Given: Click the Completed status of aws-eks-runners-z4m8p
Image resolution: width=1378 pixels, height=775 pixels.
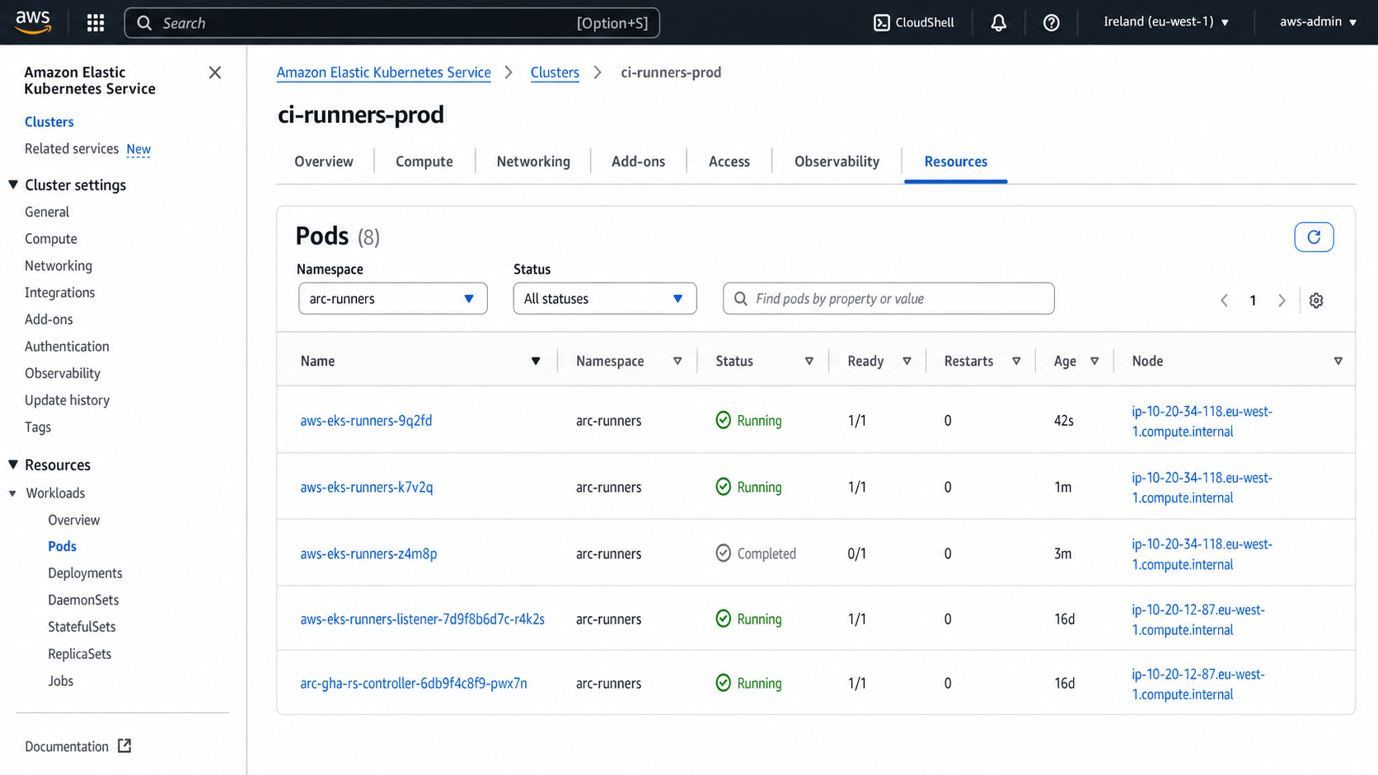Looking at the screenshot, I should 756,553.
